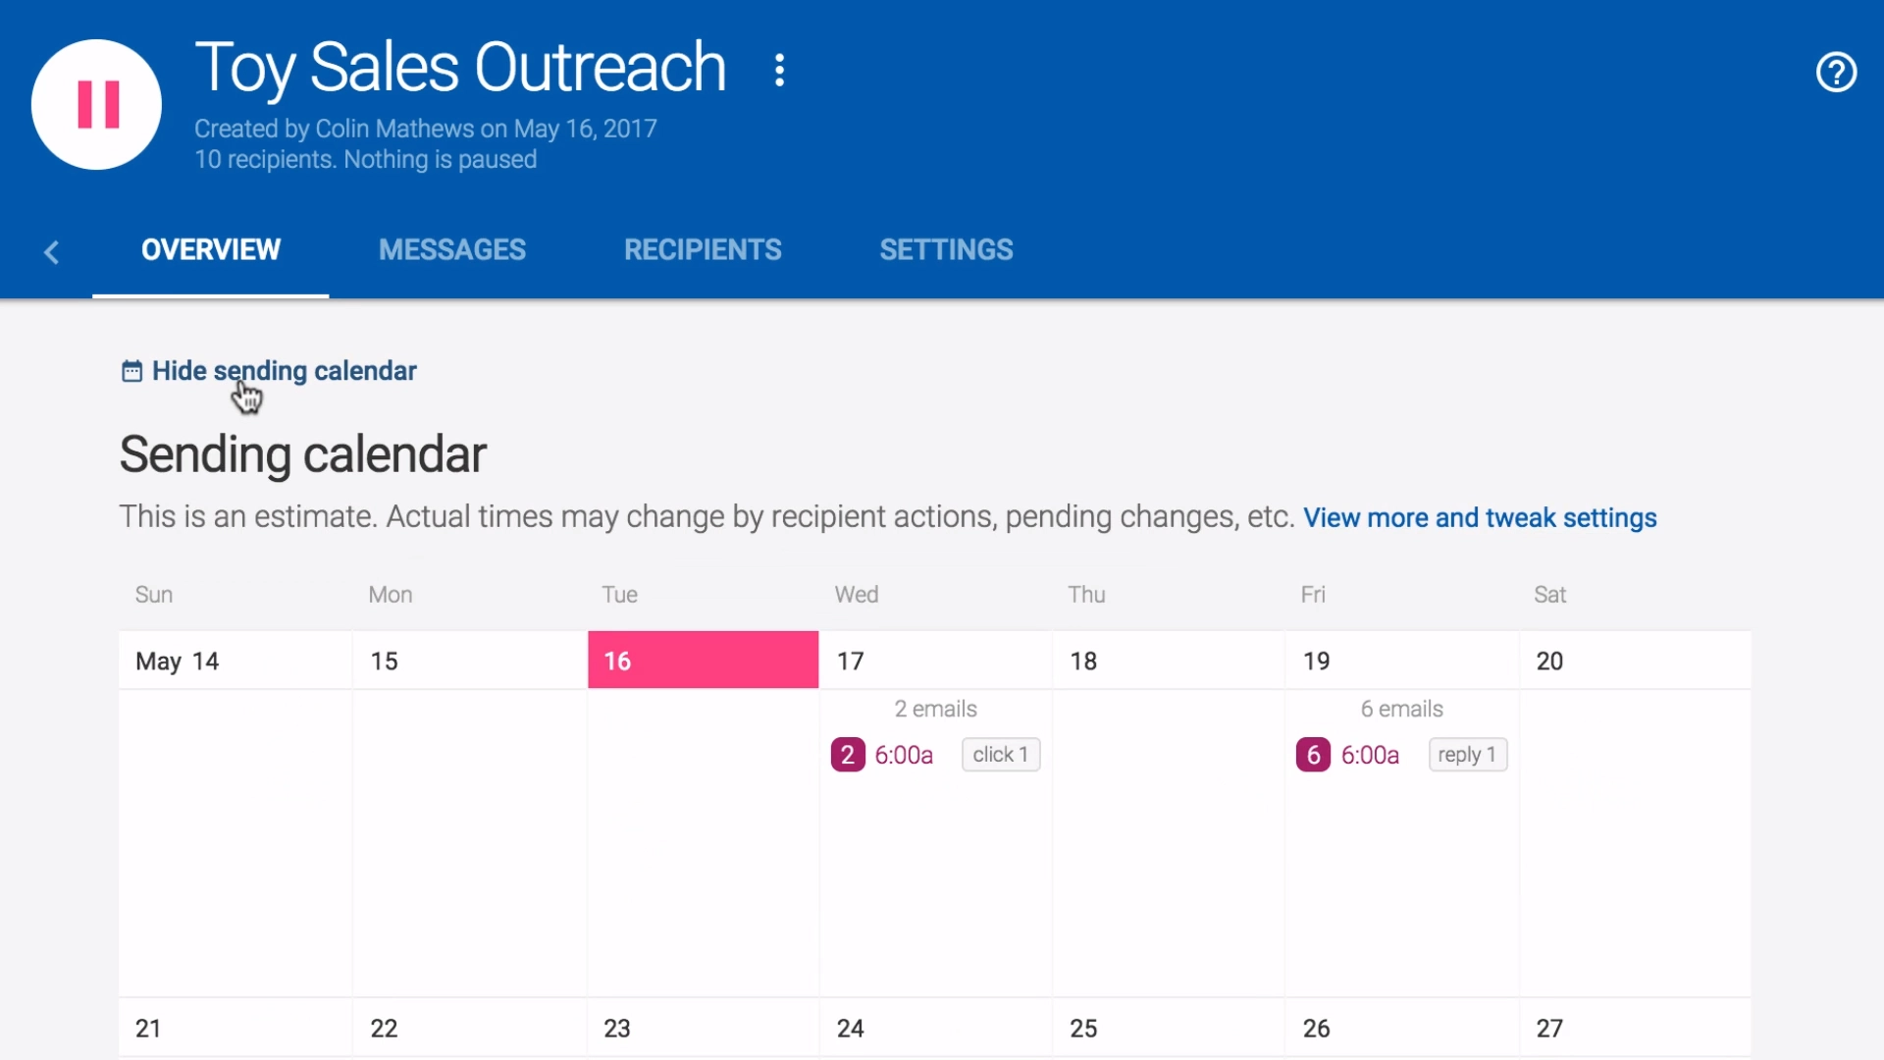Select the highlighted day 16 cell
This screenshot has width=1884, height=1060.
(x=703, y=661)
